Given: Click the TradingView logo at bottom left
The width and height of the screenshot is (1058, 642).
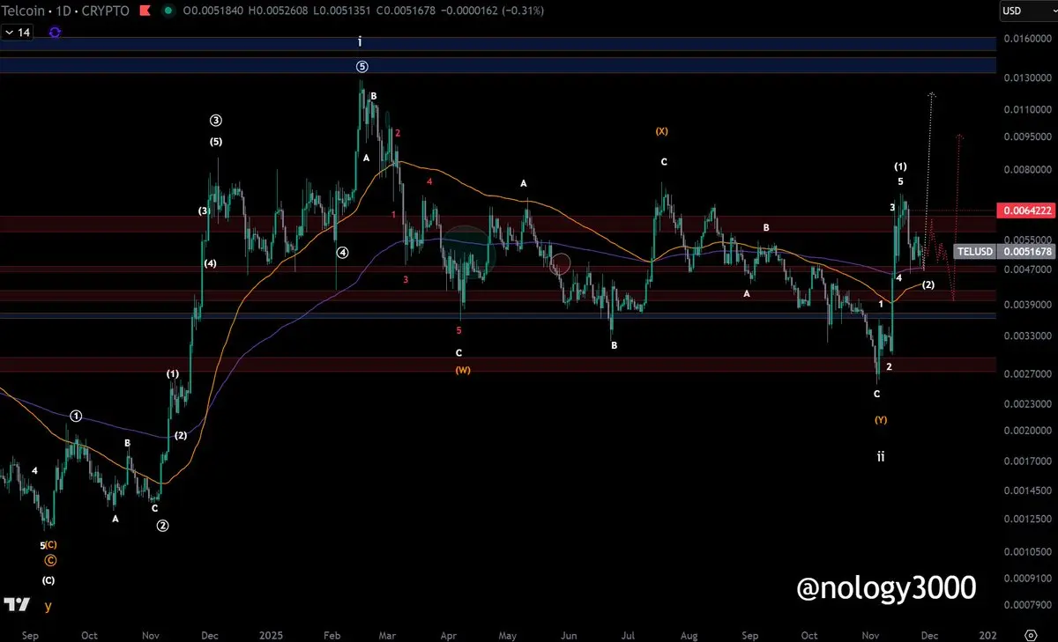Looking at the screenshot, I should (16, 605).
